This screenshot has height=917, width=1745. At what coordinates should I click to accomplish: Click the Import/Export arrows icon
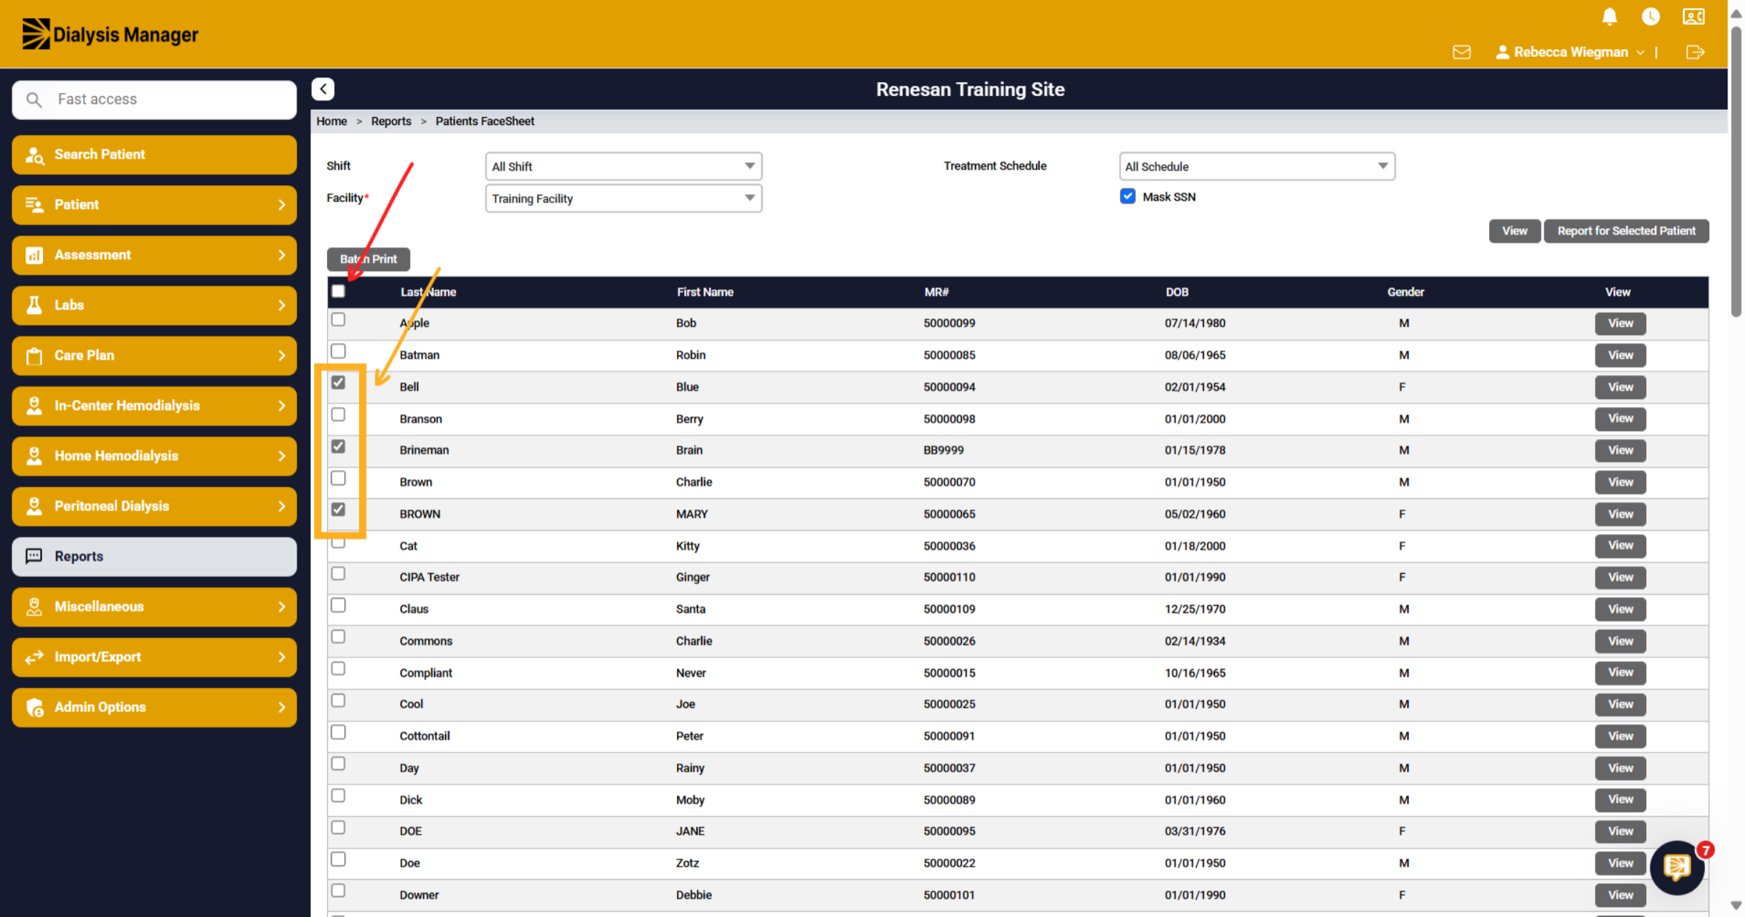pyautogui.click(x=34, y=657)
